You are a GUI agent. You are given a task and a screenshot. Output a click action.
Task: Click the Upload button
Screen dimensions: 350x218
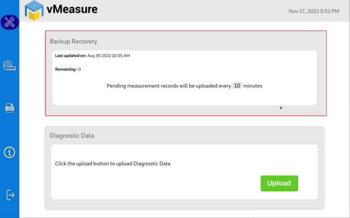(x=279, y=183)
